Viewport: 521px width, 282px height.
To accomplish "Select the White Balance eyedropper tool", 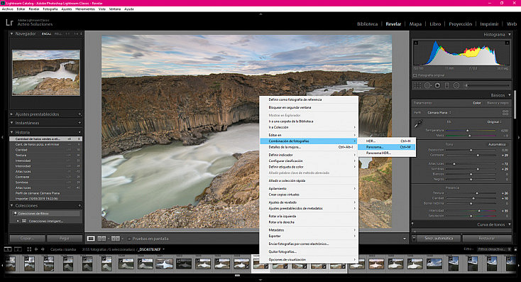I will click(x=418, y=124).
